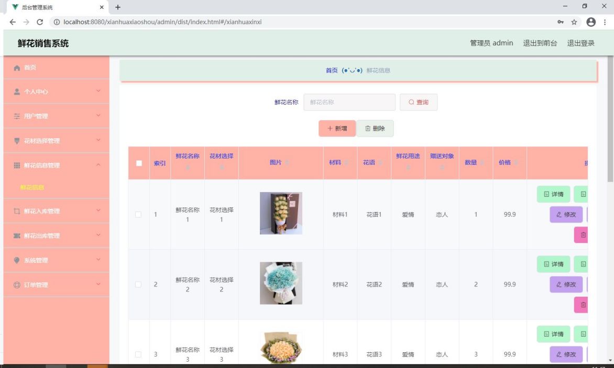Click the icon beside 花材选择管理

[17, 141]
